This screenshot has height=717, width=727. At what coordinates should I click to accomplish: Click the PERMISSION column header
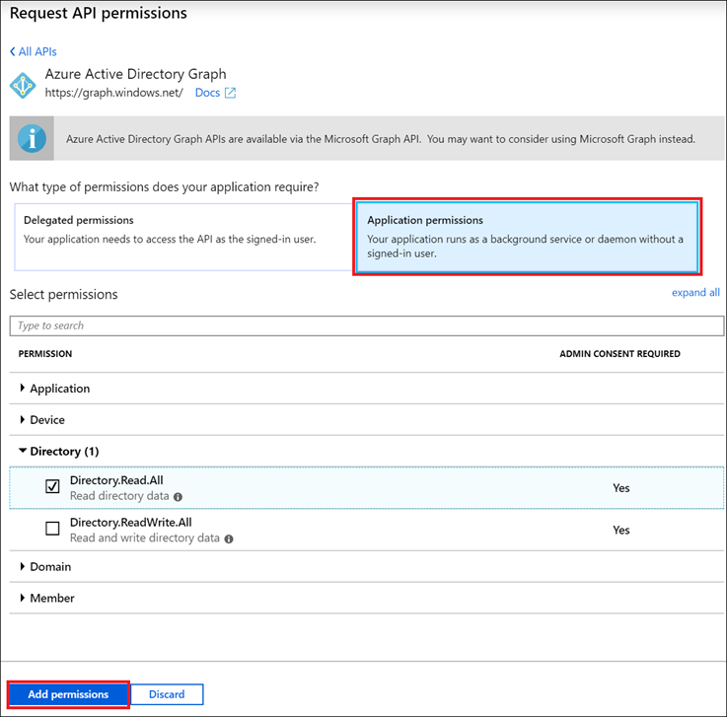[45, 354]
